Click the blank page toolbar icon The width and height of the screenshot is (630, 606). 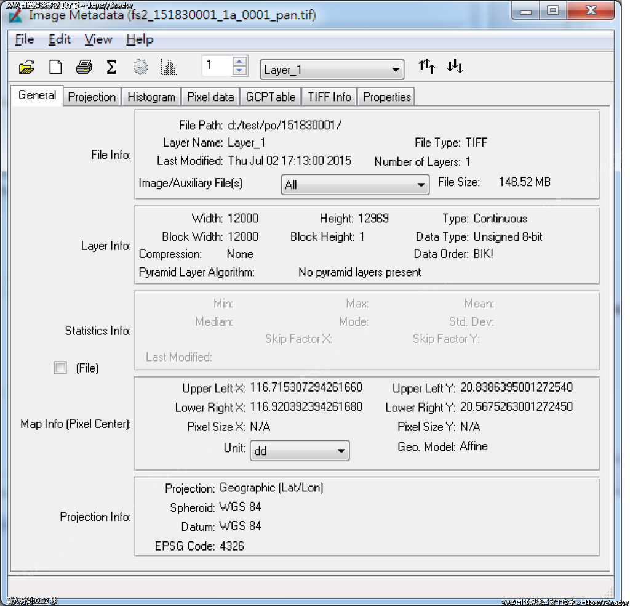[x=55, y=67]
